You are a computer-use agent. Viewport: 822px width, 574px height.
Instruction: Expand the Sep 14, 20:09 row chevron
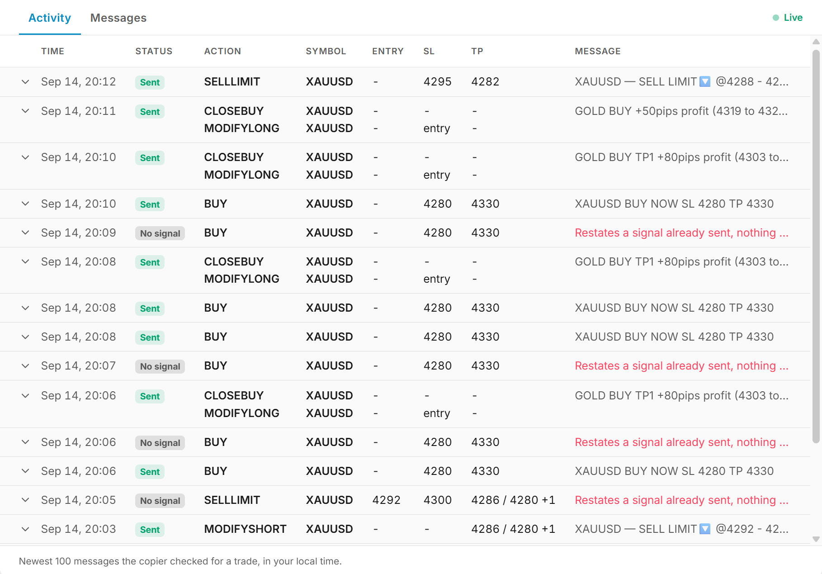tap(25, 232)
